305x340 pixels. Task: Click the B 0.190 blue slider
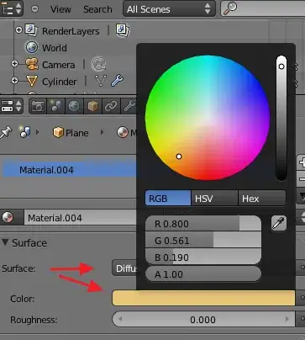[x=203, y=257]
